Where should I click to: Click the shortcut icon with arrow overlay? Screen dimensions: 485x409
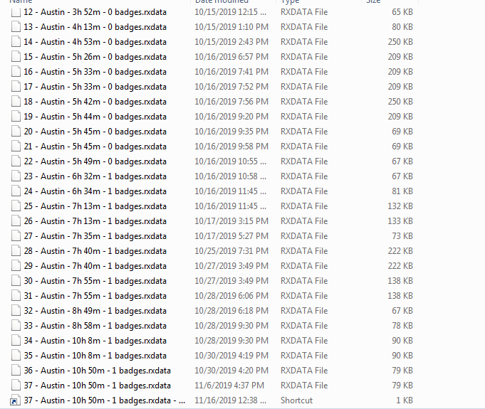[x=16, y=400]
